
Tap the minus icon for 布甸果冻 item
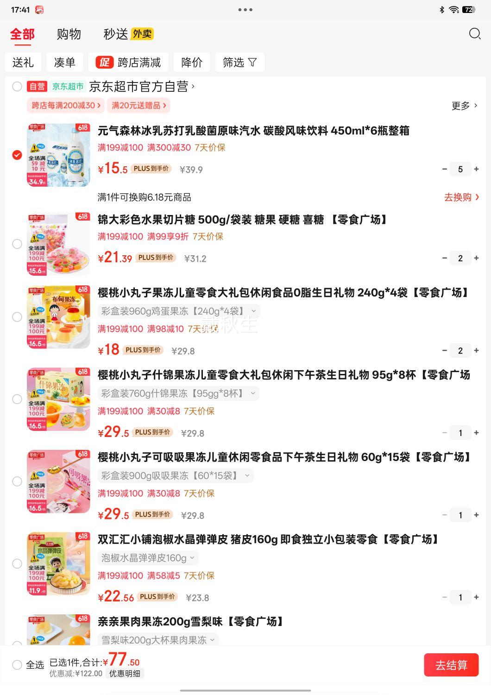pyautogui.click(x=445, y=350)
